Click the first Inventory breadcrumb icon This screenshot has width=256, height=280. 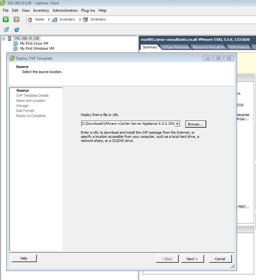coord(54,20)
